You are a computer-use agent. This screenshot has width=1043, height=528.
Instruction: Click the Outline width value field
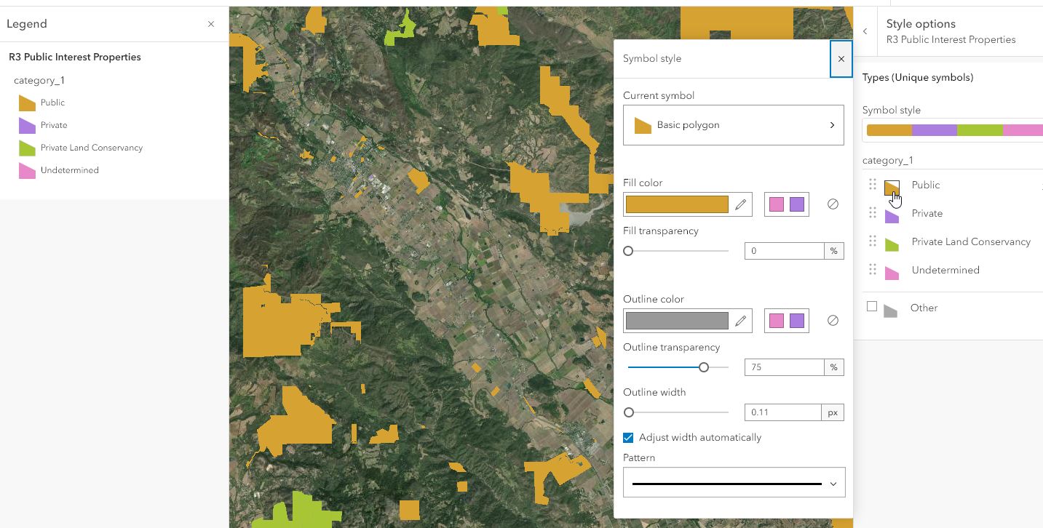[783, 412]
